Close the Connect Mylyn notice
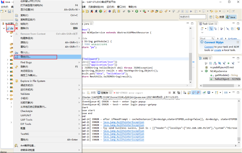 tap(238, 42)
